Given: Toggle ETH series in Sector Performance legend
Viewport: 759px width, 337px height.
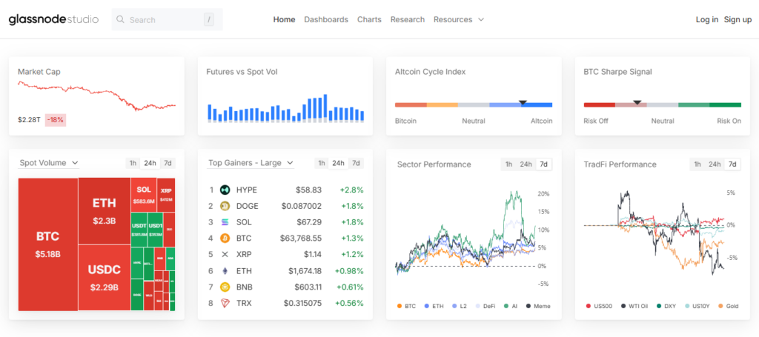Looking at the screenshot, I should tap(434, 306).
